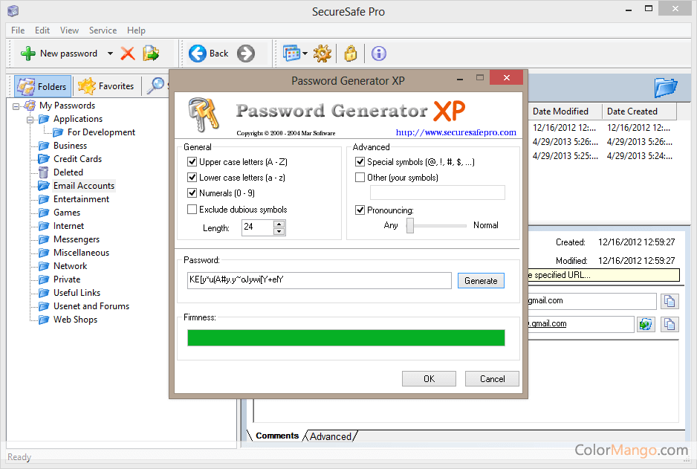Click the copy icon beside the gmail field

coord(670,301)
